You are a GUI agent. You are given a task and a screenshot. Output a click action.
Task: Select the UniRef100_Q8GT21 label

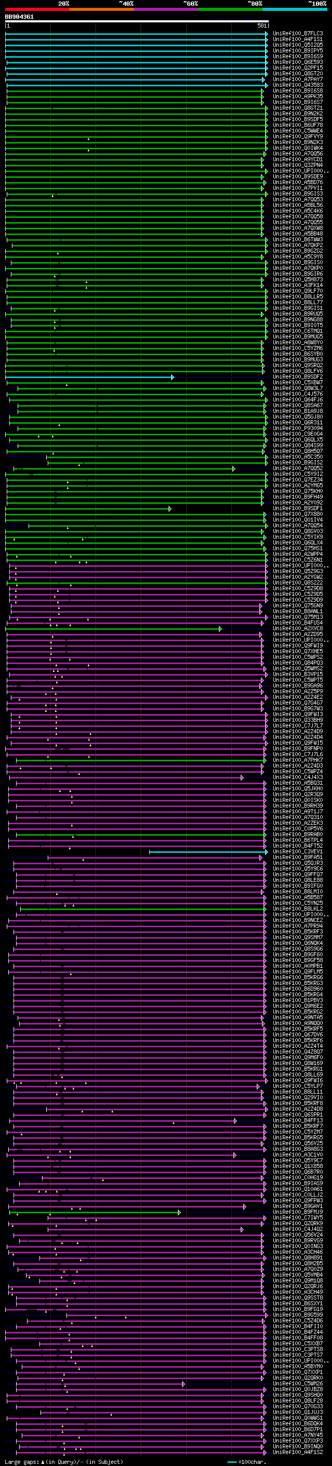click(x=298, y=108)
